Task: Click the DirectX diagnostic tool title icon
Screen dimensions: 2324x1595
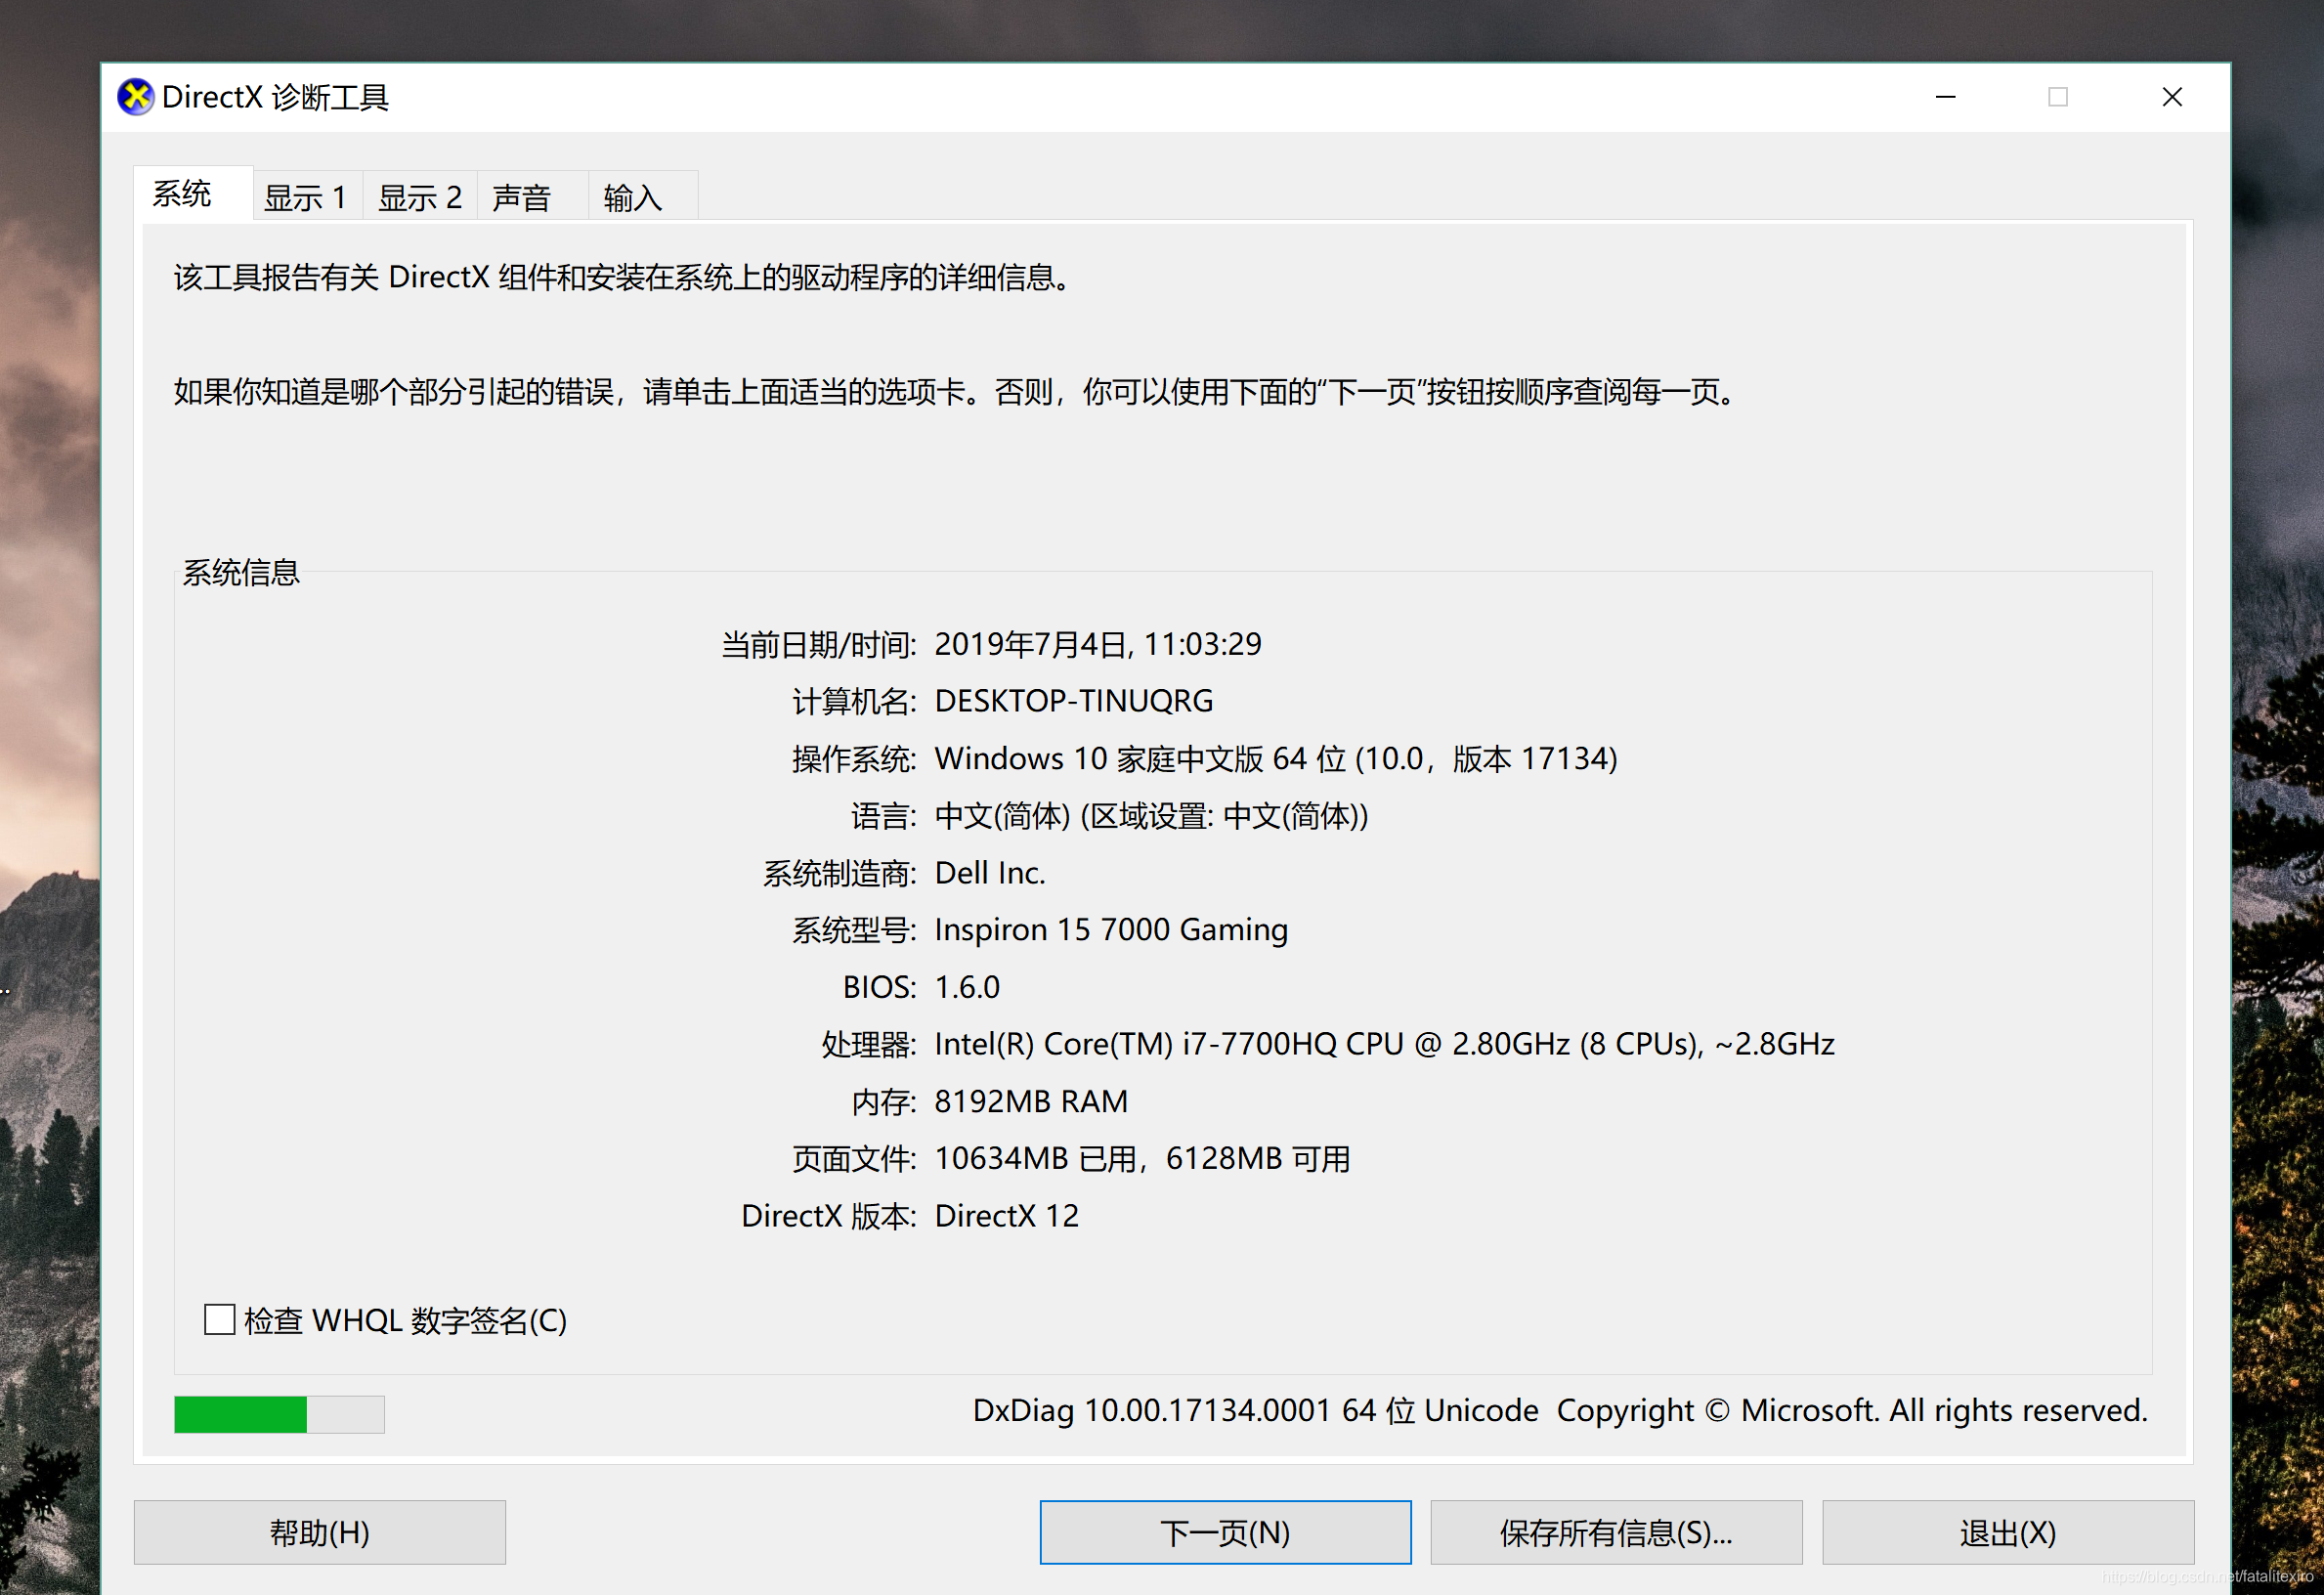Action: coord(135,97)
